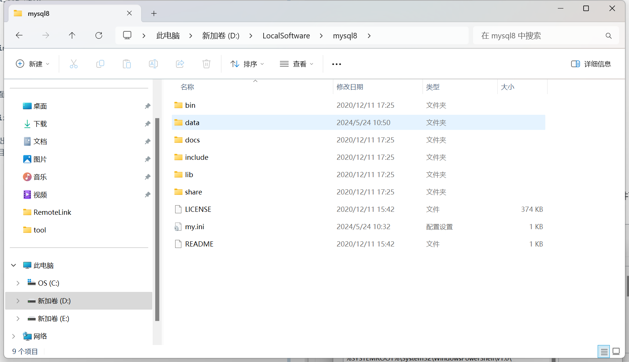Click the Refresh icon in navigation bar
The image size is (629, 362).
click(99, 35)
